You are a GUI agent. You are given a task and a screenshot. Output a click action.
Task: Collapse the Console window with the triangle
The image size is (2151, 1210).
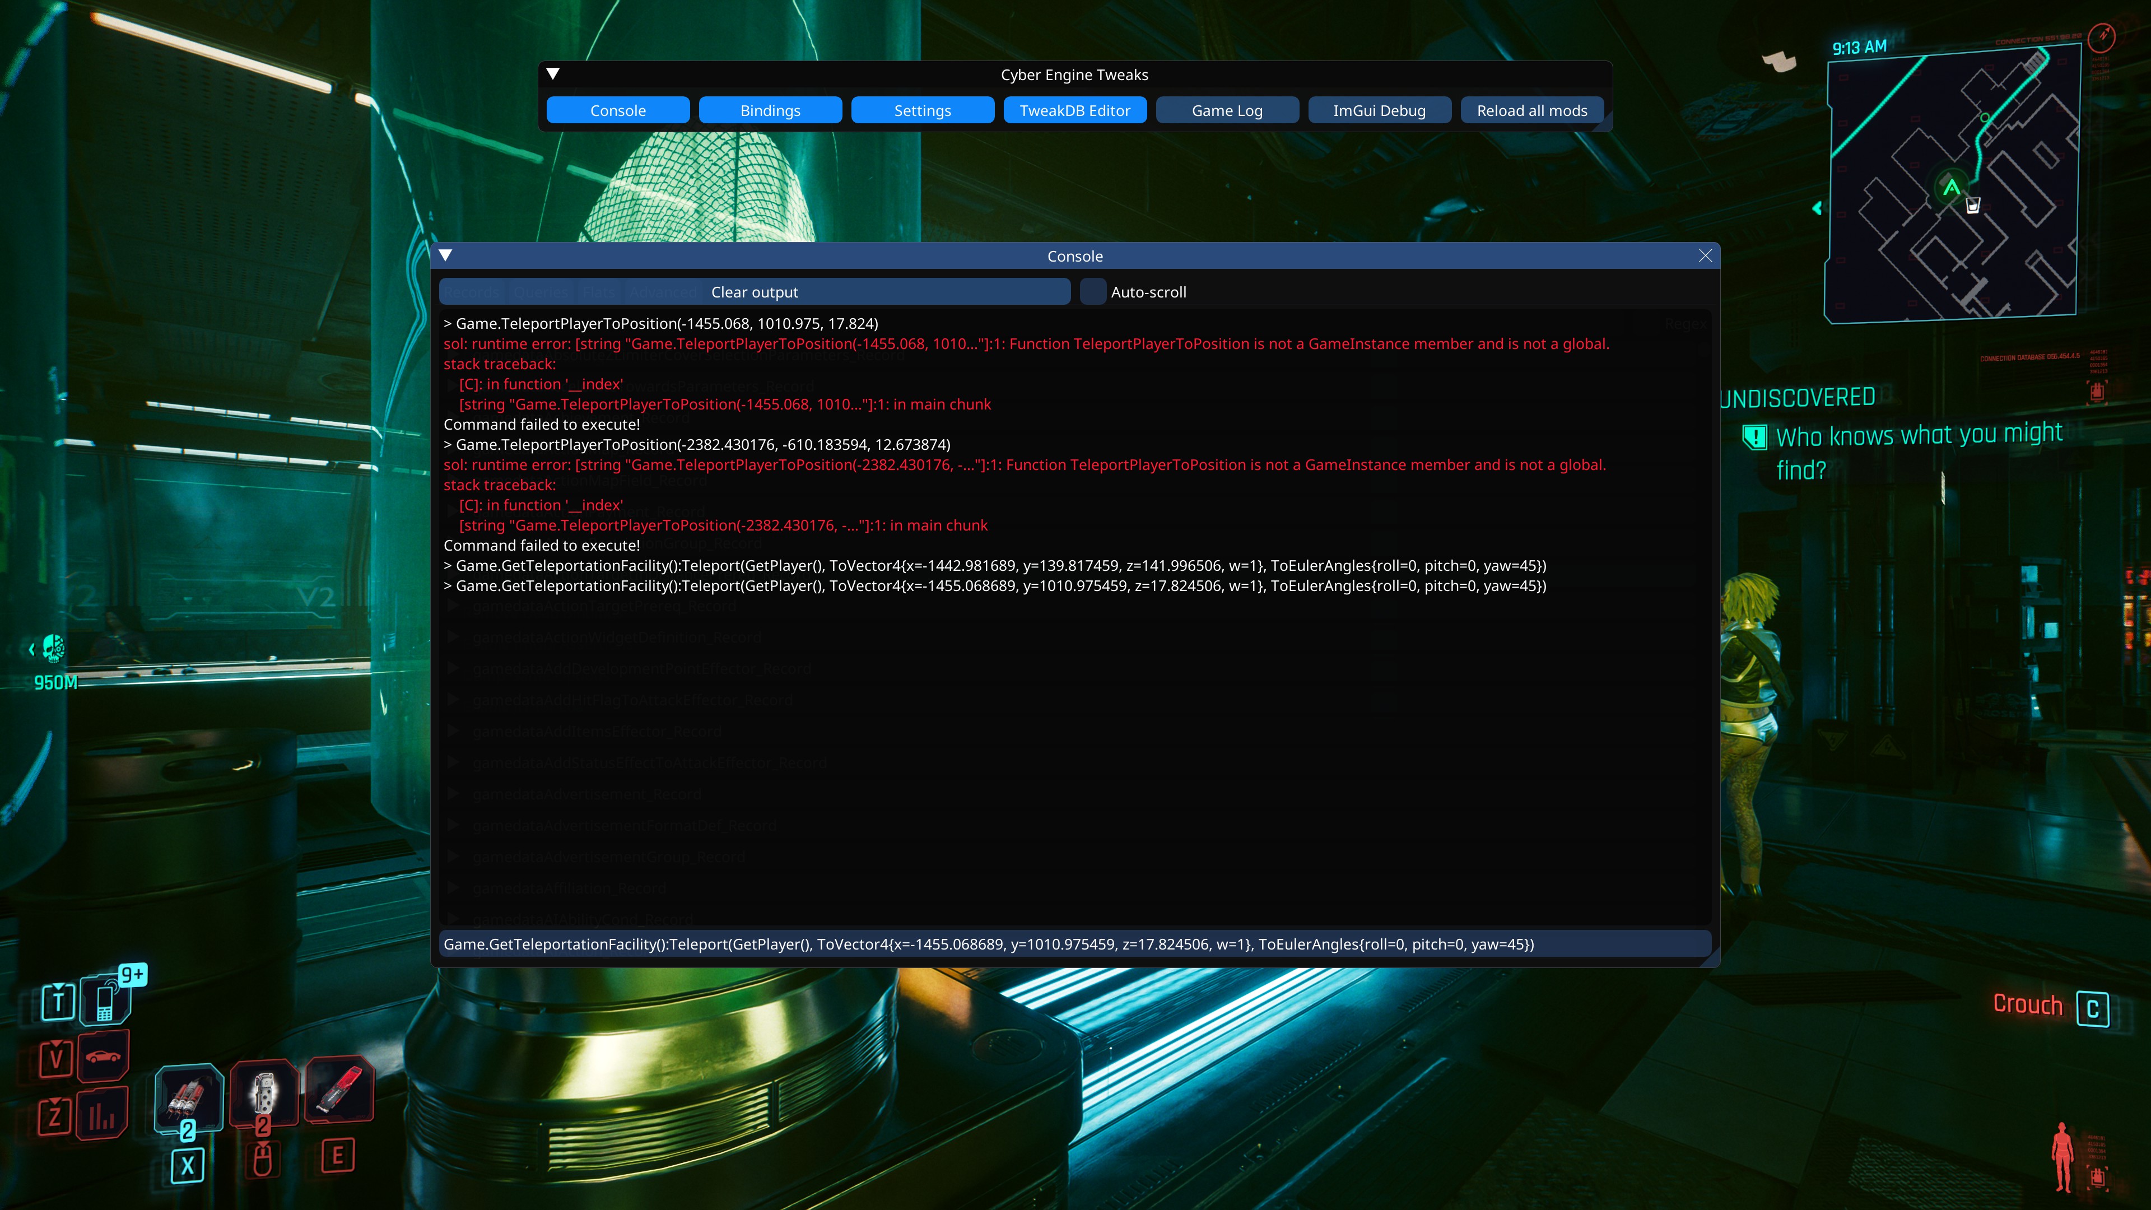point(446,255)
